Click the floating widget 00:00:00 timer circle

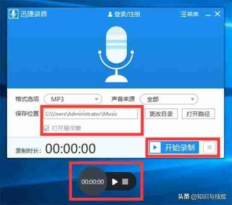pos(92,182)
